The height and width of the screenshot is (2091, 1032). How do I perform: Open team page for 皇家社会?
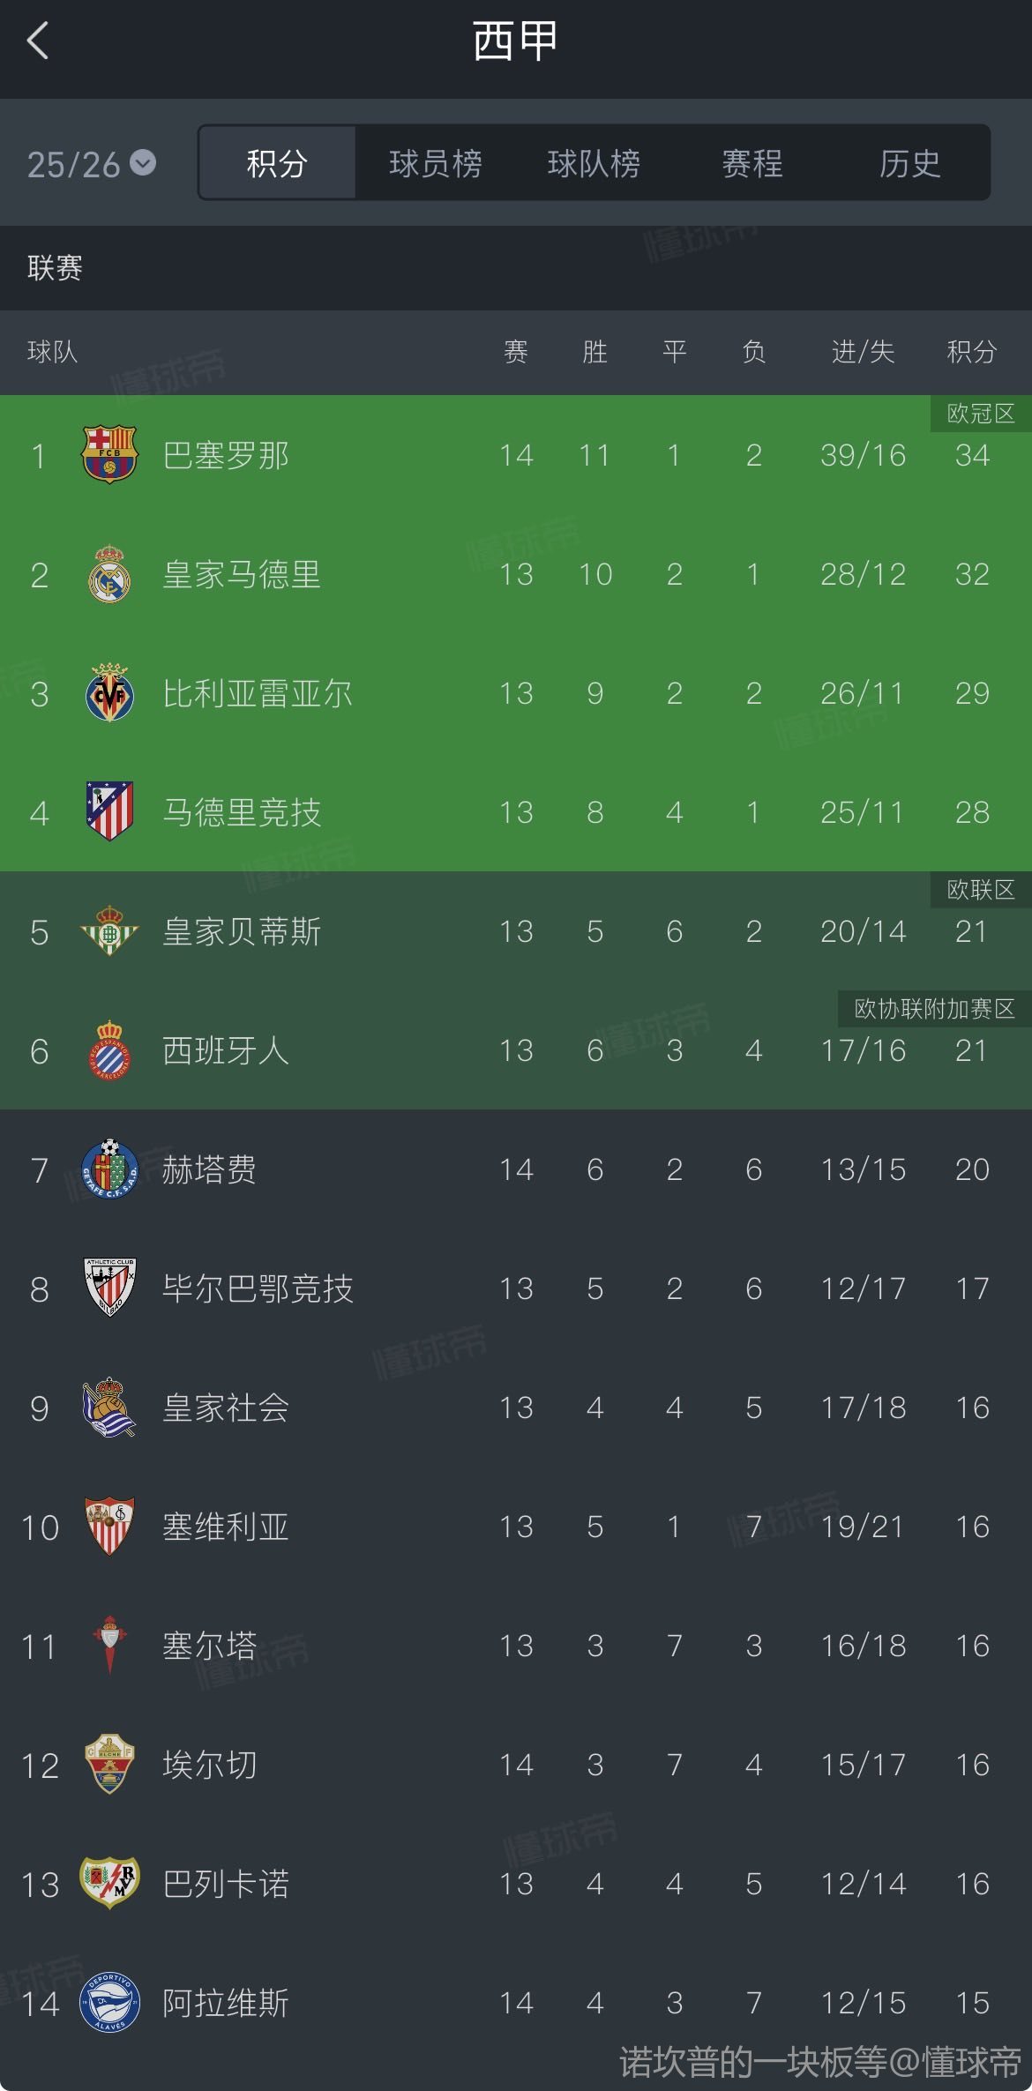(226, 1408)
